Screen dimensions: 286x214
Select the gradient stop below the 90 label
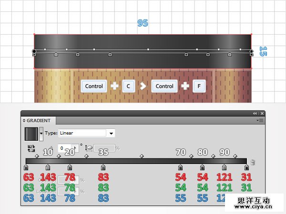point(225,168)
